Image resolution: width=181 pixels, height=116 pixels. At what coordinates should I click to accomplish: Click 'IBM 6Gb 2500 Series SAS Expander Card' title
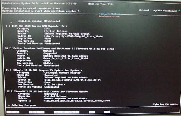41,26
